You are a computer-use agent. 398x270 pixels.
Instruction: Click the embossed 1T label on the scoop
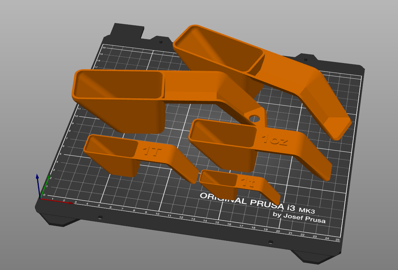[152, 151]
